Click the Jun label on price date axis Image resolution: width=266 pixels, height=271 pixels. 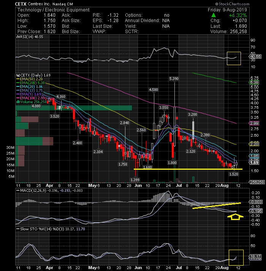tap(138, 186)
